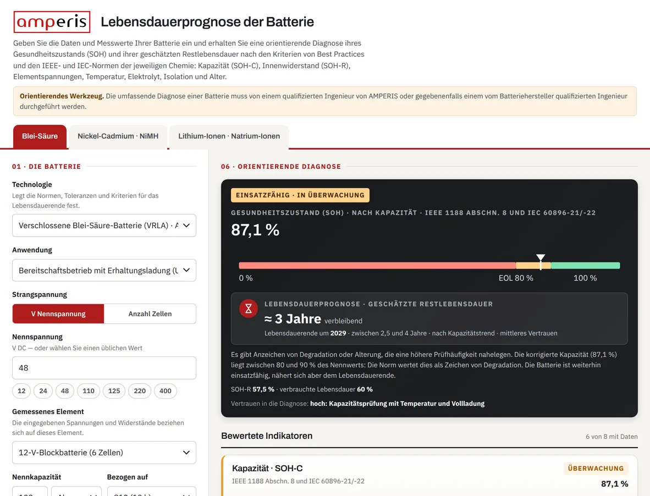Open the Gemessenes Element dropdown
Screen dimensions: 650x496
tap(104, 453)
